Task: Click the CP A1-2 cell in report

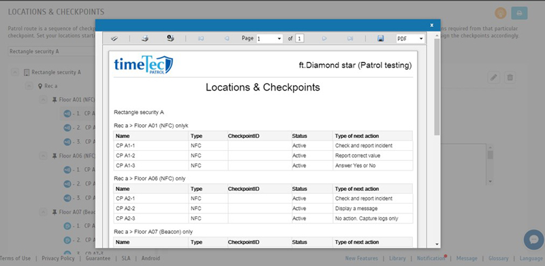Action: pyautogui.click(x=151, y=156)
